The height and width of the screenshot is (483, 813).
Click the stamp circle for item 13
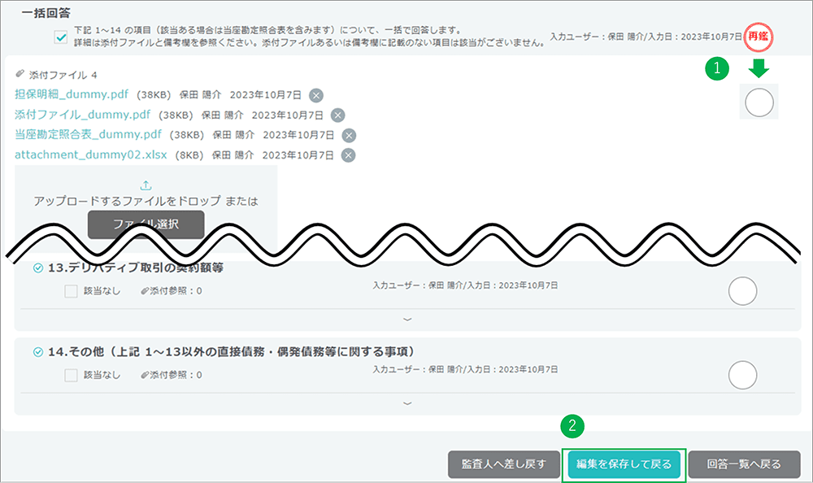tap(743, 291)
